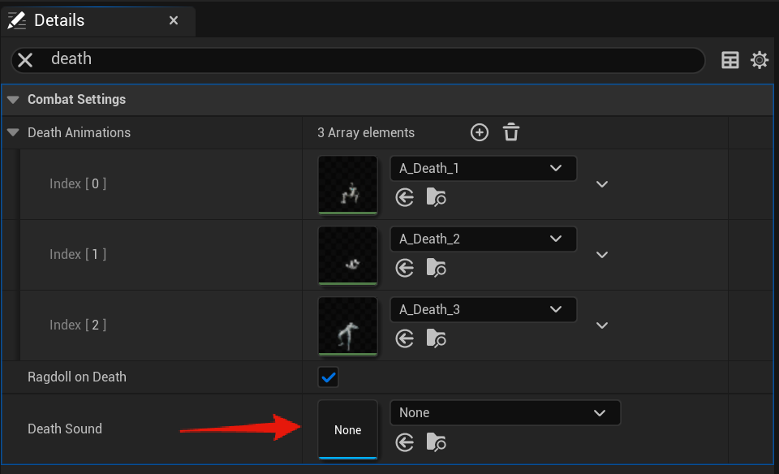779x474 pixels.
Task: Open Details panel settings gear
Action: coord(760,59)
